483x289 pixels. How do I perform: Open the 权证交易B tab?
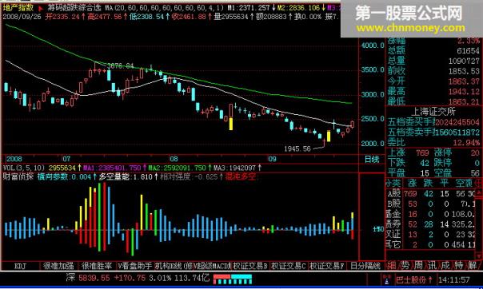(250, 266)
